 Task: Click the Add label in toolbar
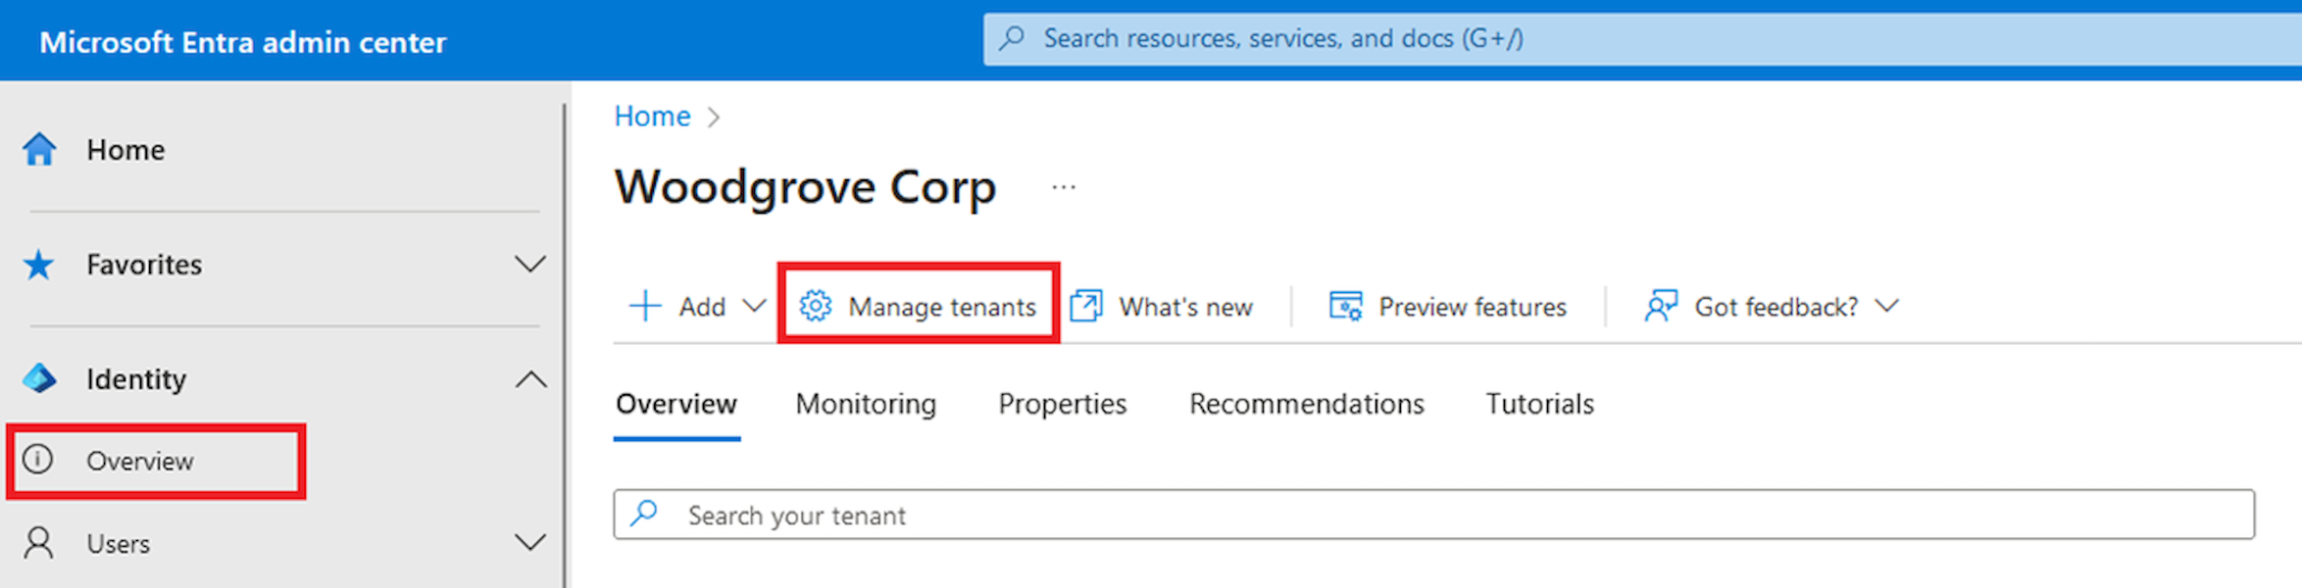pyautogui.click(x=703, y=307)
